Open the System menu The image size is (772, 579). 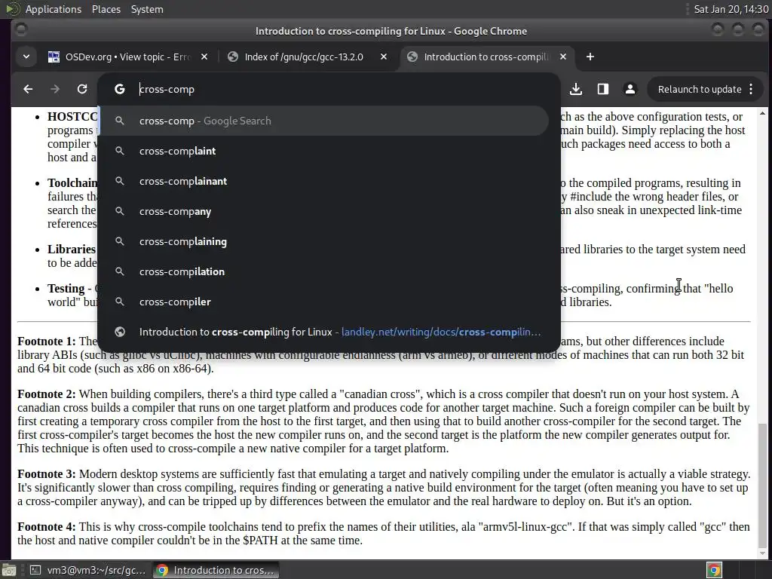[x=147, y=9]
